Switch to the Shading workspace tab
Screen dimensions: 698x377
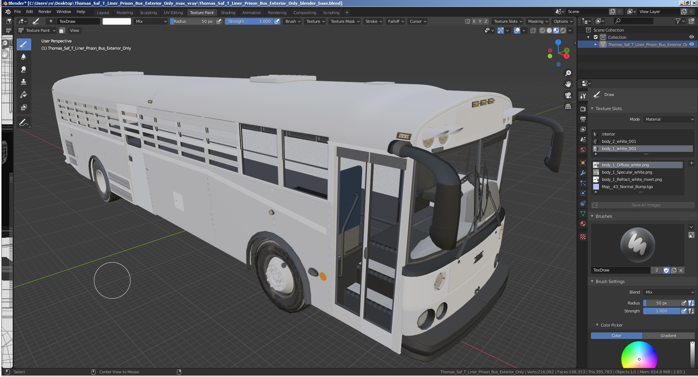[228, 13]
